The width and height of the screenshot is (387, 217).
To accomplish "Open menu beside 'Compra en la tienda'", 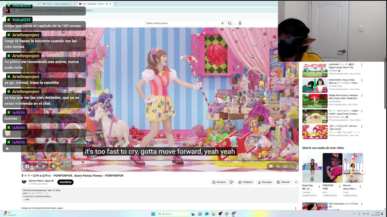I will point(296,208).
